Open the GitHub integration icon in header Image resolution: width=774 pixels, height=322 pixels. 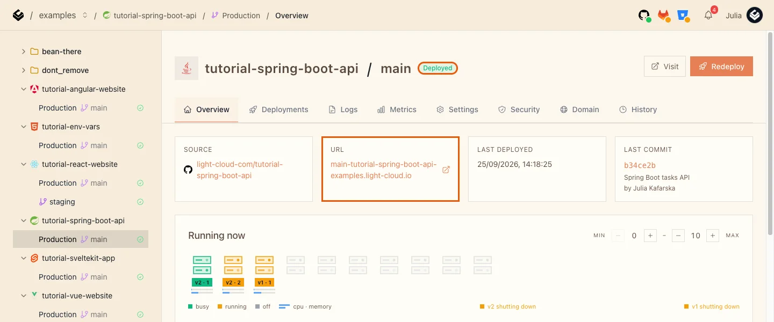[644, 16]
